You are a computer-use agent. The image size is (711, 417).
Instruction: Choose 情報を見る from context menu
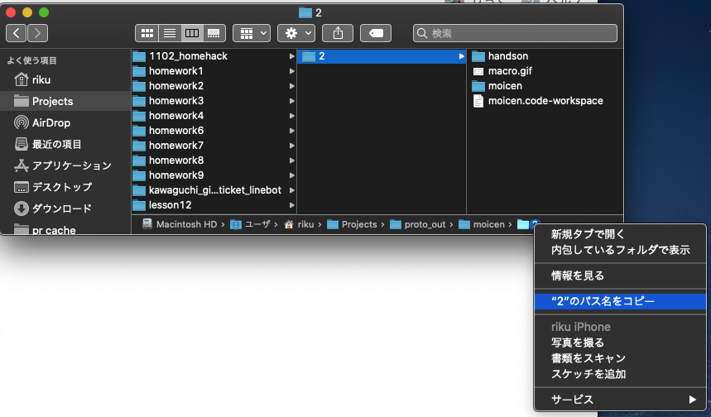(620, 276)
